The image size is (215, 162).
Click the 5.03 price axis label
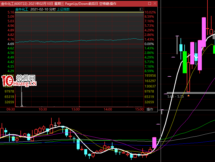pos(11,21)
